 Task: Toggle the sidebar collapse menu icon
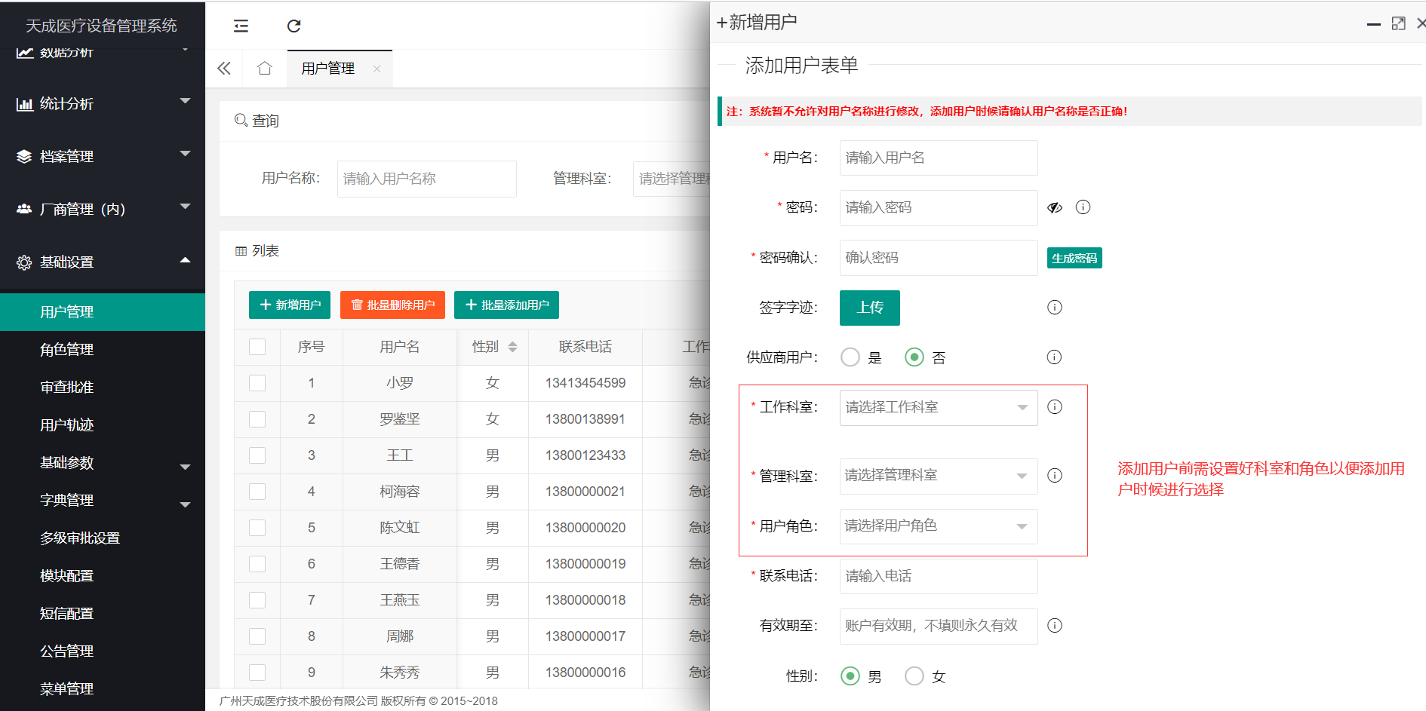coord(241,26)
